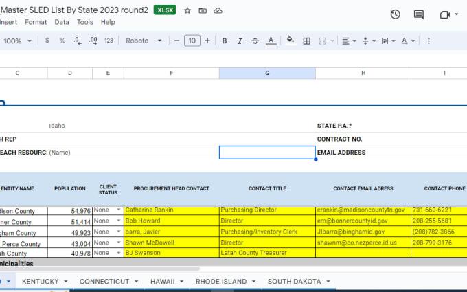Select column F header
Viewport: 467px width, 292px height.
(x=171, y=73)
